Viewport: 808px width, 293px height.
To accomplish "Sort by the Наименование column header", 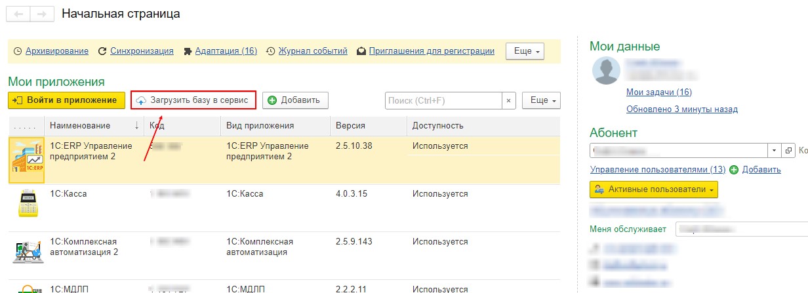I will 94,125.
